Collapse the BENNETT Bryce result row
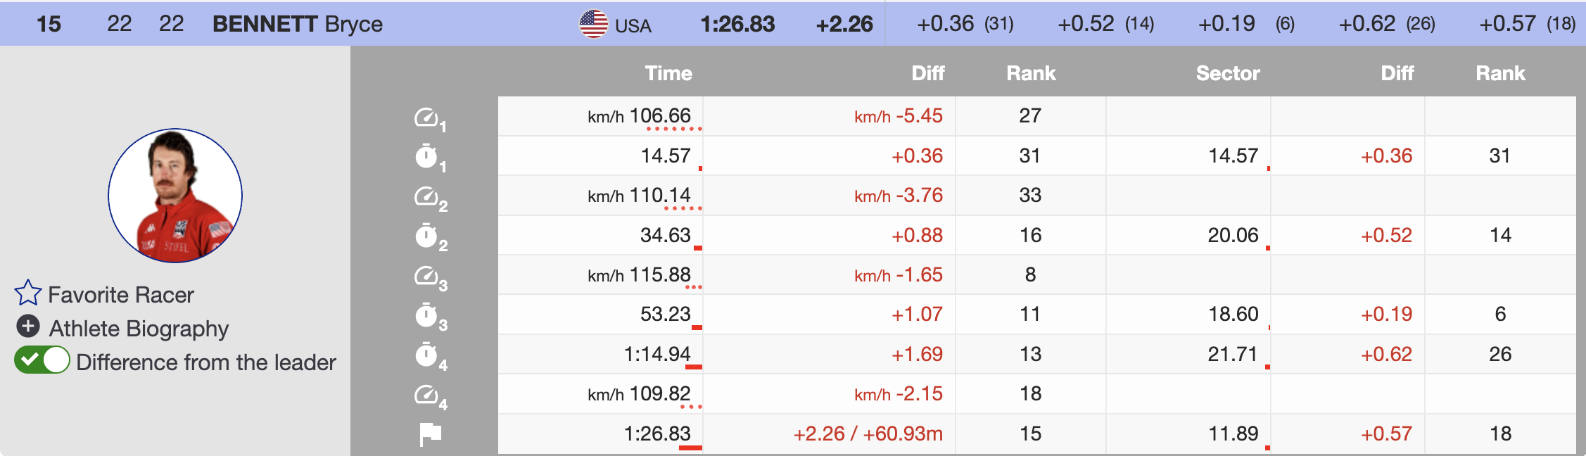This screenshot has width=1586, height=456. (x=297, y=24)
